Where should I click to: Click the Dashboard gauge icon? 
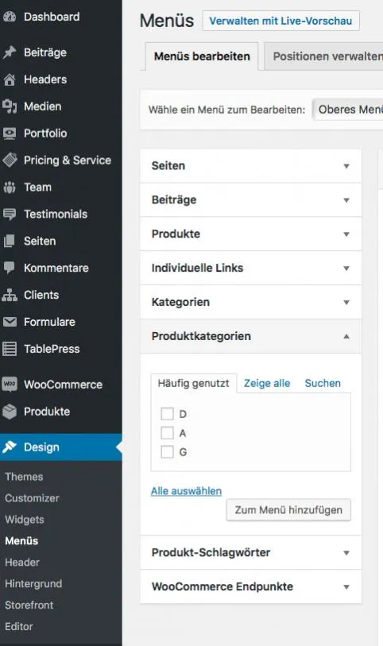click(x=9, y=17)
